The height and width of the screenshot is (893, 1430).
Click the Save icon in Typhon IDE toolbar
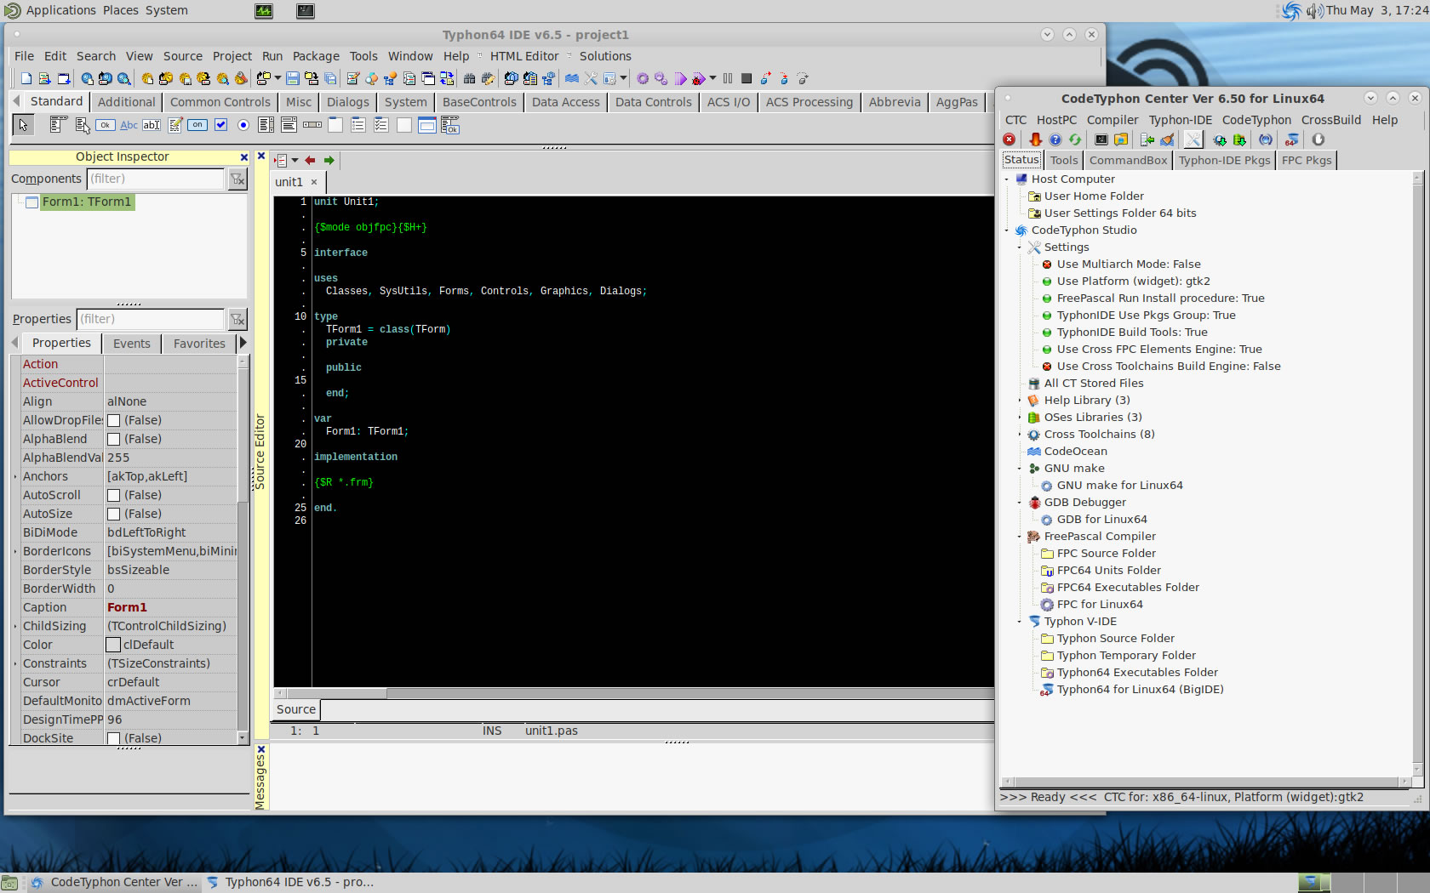click(293, 78)
